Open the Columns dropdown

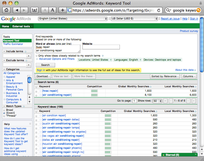point(189,77)
